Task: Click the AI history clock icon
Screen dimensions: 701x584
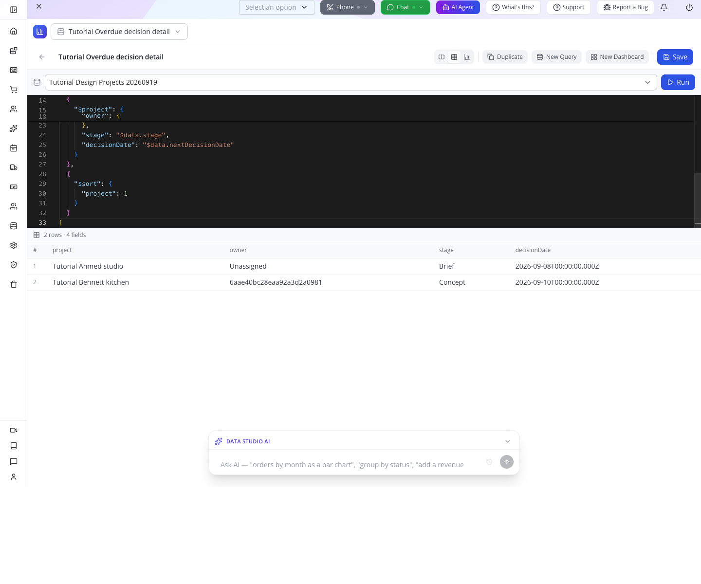Action: [489, 462]
